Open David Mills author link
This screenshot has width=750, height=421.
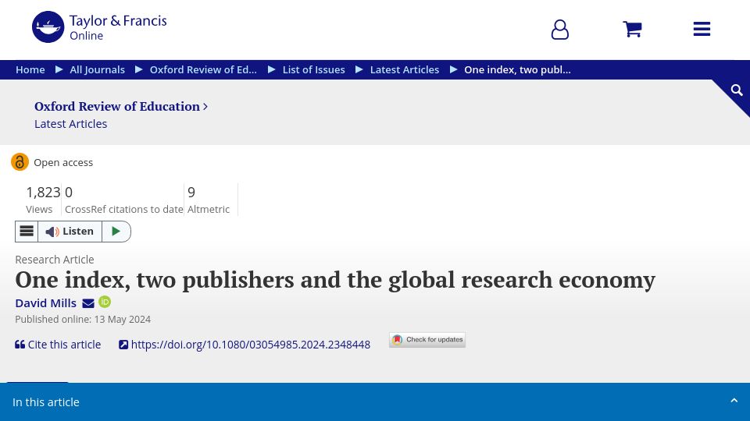click(46, 303)
